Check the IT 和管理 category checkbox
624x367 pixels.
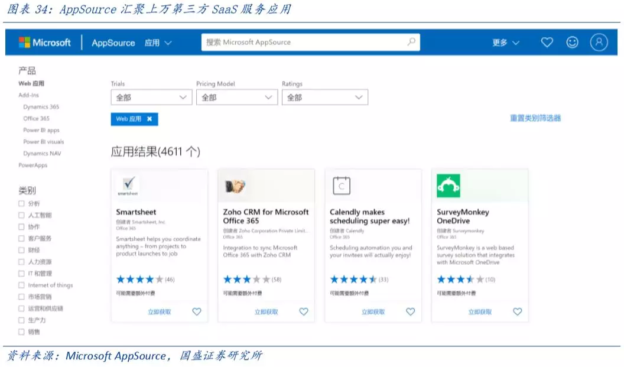[21, 274]
